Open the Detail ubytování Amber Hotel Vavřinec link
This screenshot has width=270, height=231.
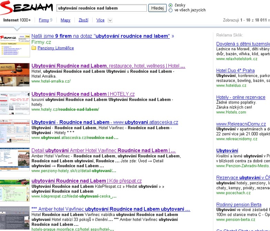pos(103,150)
